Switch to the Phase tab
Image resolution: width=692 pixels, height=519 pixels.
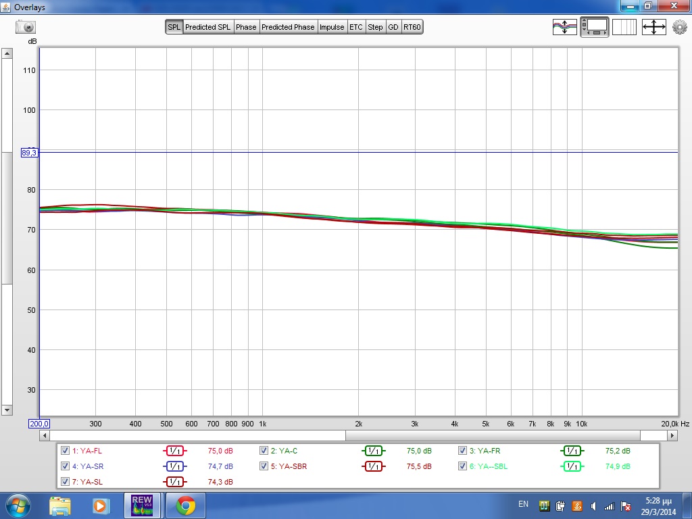[246, 27]
